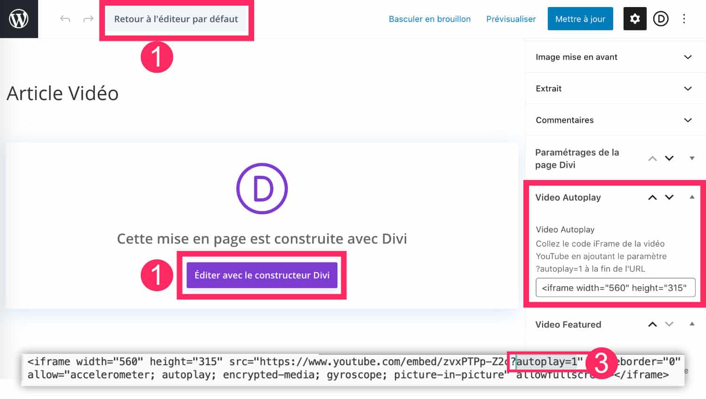
Task: Click Retour à l'éditeur par défaut
Action: 176,19
